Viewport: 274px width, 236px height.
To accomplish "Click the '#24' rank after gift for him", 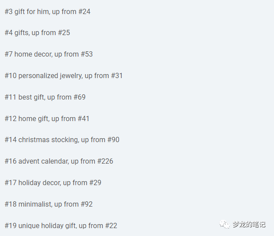I will point(84,11).
